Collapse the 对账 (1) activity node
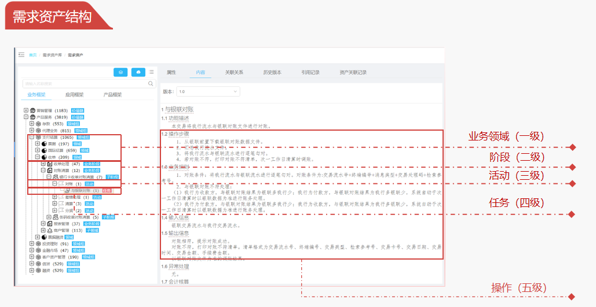Viewport: 596px width, 307px height. point(54,184)
